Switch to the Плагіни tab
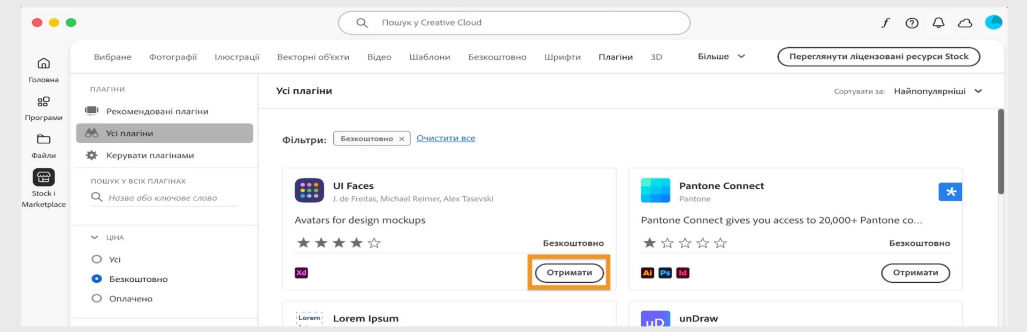The image size is (1027, 332). [616, 57]
